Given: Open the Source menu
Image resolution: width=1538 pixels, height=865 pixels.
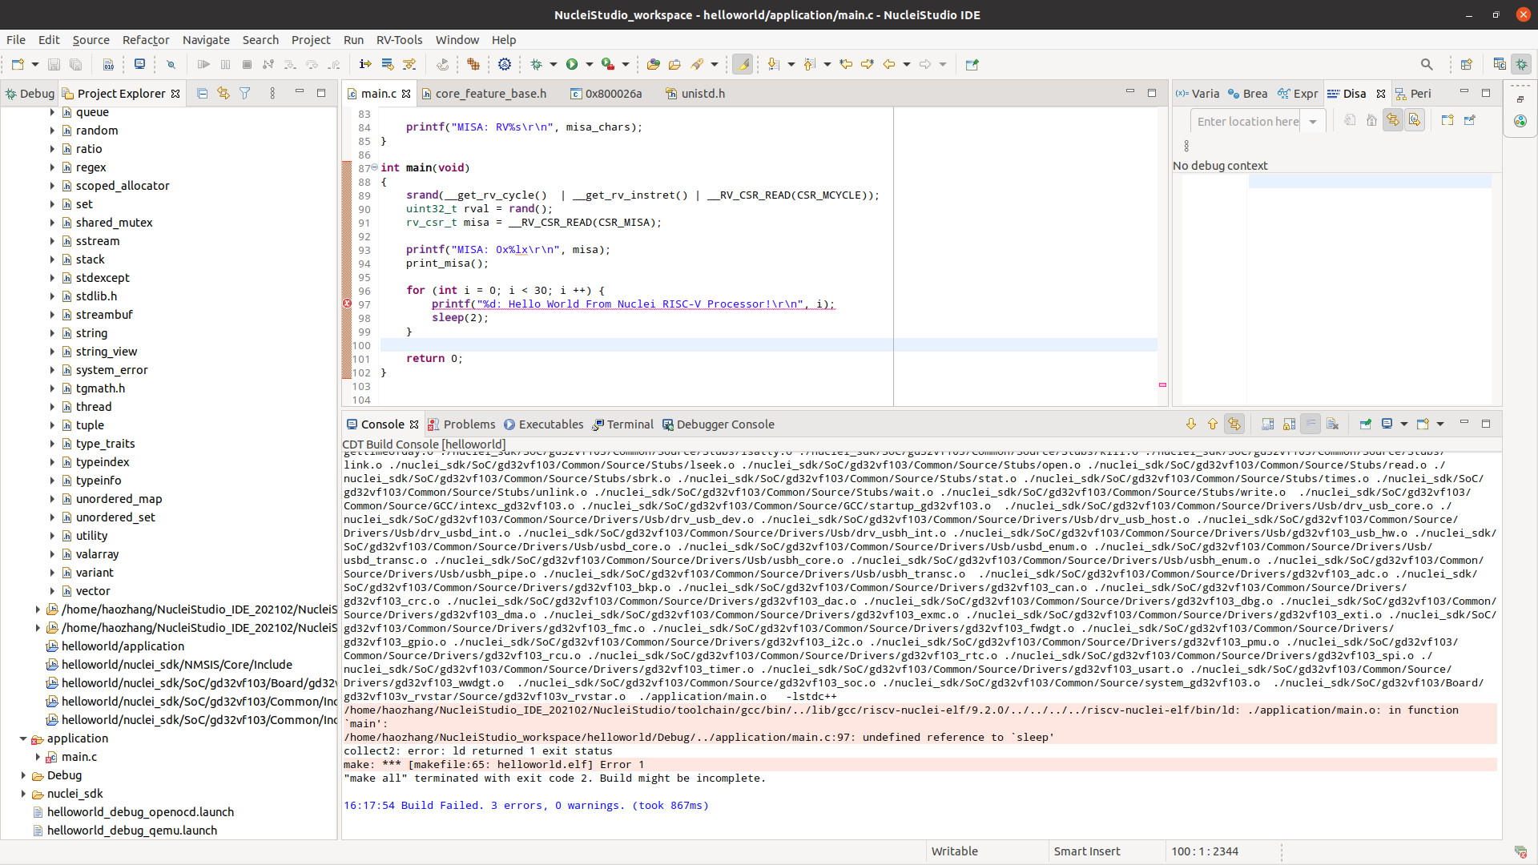Looking at the screenshot, I should tap(91, 40).
